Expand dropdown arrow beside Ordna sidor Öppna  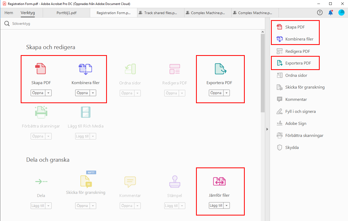click(x=138, y=93)
